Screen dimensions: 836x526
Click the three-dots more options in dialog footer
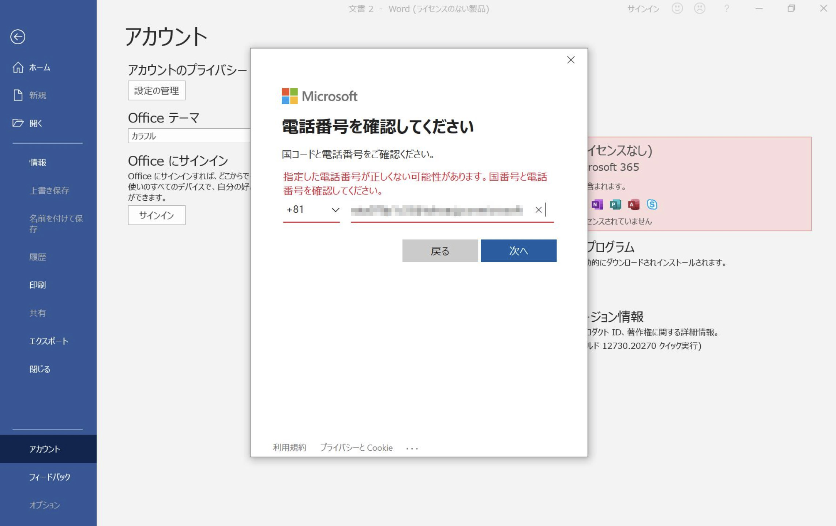(412, 449)
